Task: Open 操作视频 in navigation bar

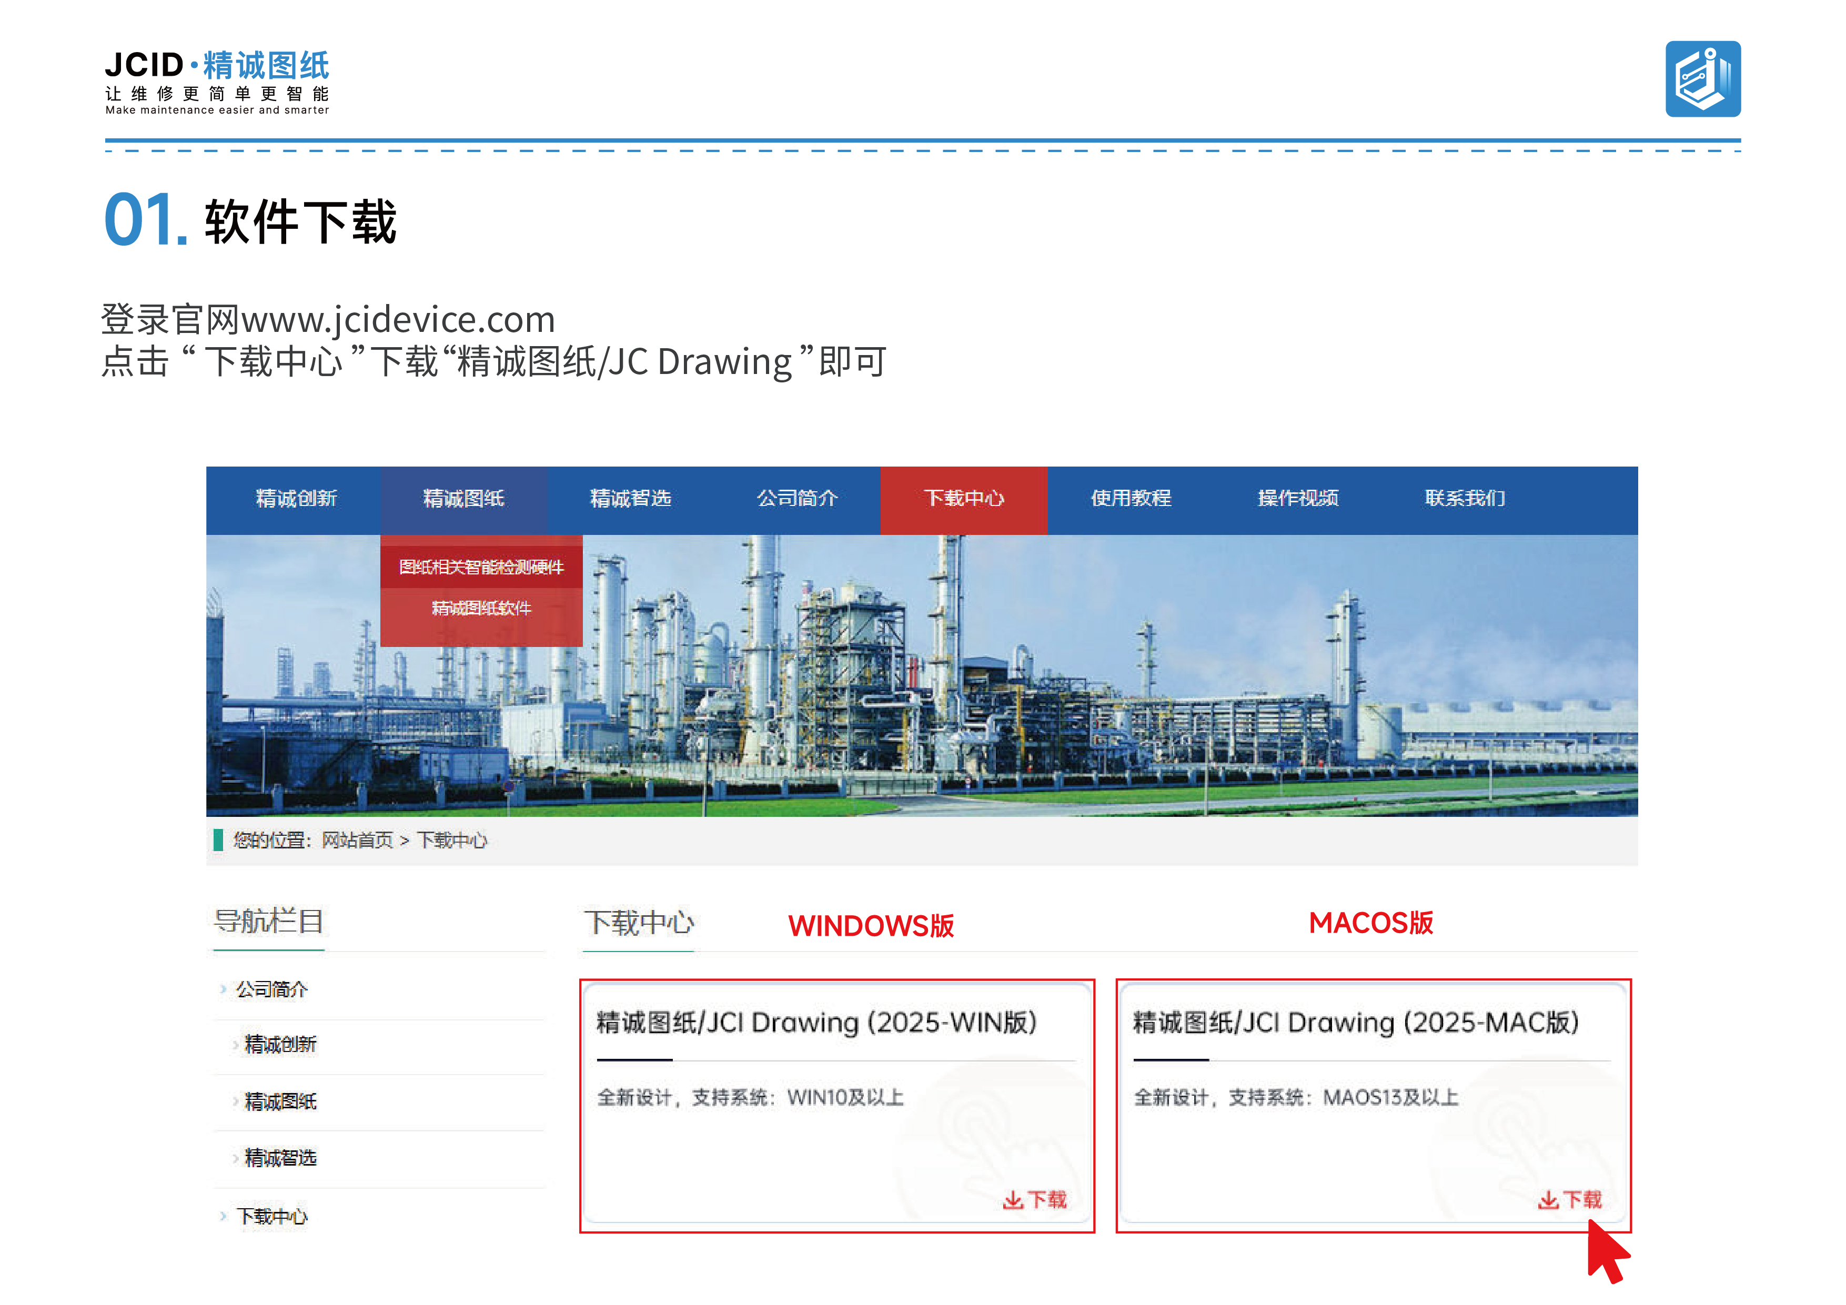Action: click(1298, 499)
